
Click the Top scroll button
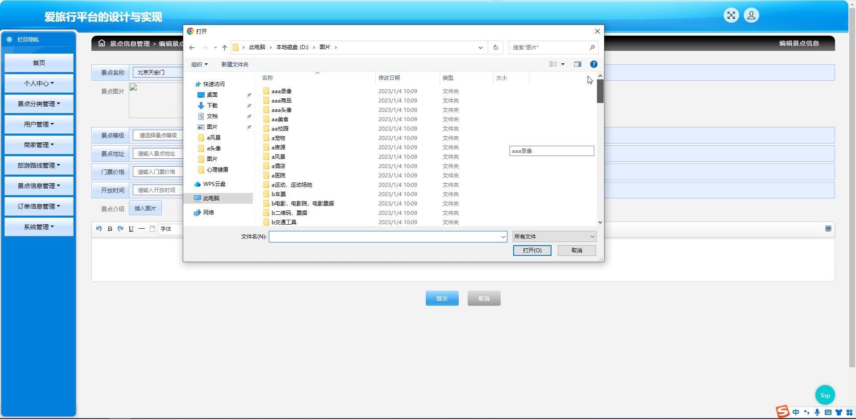[x=825, y=395]
